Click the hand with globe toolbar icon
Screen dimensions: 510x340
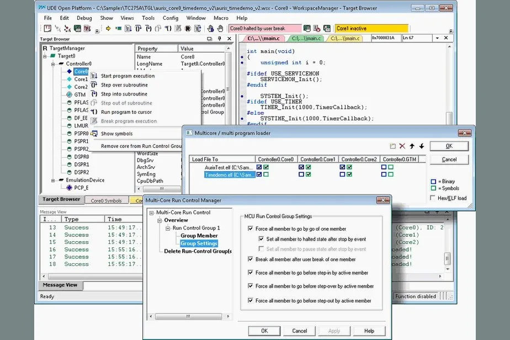pos(210,29)
